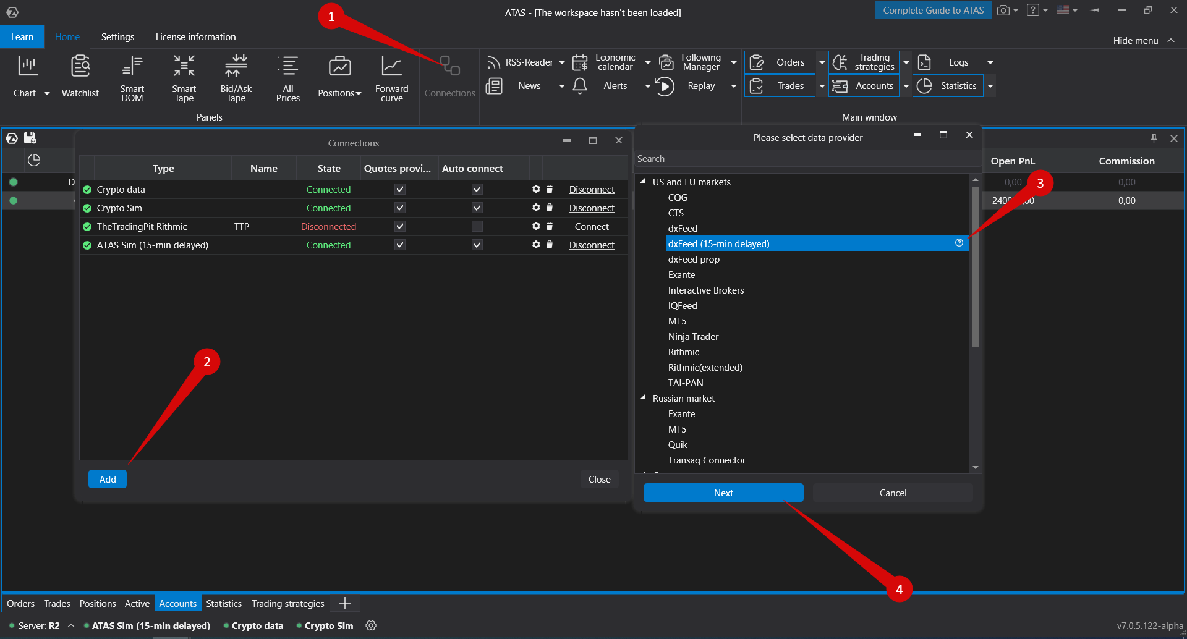
Task: Toggle Quotes provider checkbox for ATAS Sim
Action: (x=400, y=245)
